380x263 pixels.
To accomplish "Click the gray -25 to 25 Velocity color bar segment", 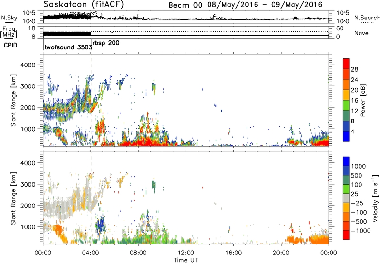I will (346, 198).
